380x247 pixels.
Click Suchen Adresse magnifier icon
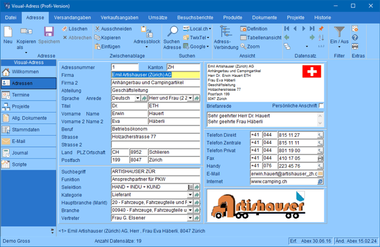[173, 31]
